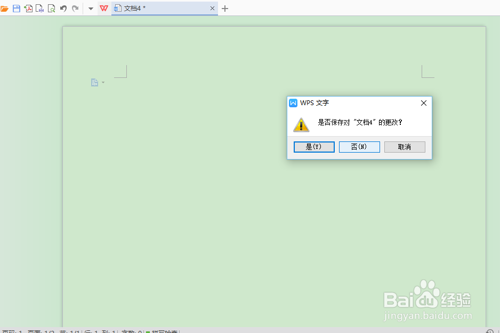Export document to PDF icon
The image size is (500, 333).
click(28, 8)
